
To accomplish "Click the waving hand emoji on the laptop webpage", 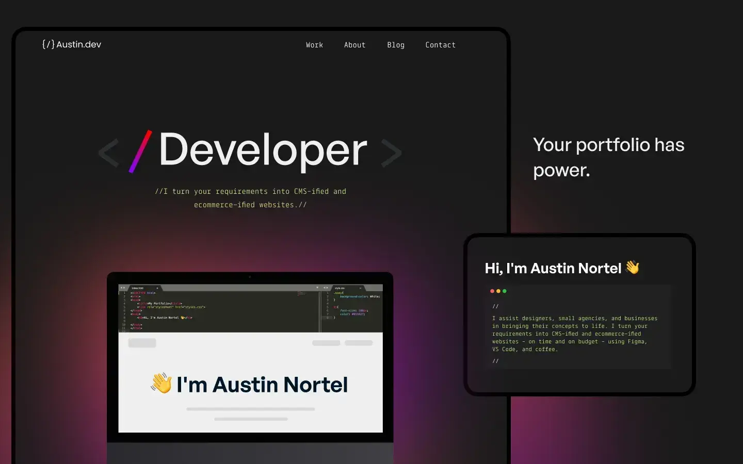I will (161, 384).
